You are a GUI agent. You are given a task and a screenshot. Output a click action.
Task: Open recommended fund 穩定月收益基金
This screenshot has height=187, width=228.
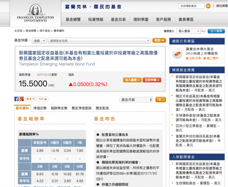[199, 103]
